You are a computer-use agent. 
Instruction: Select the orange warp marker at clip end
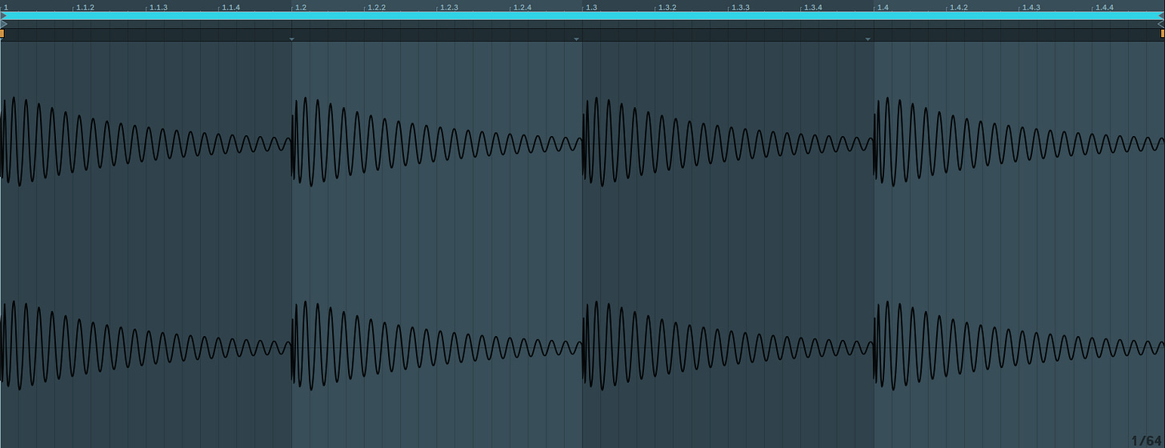coord(1163,34)
